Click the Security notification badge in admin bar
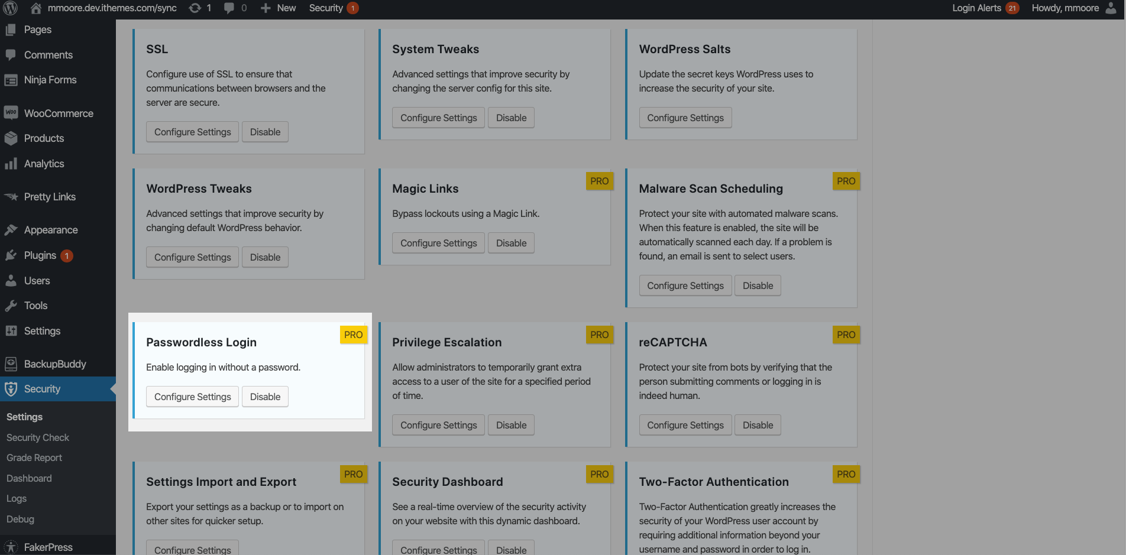This screenshot has width=1126, height=555. 352,8
